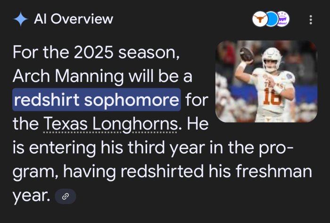330x223 pixels.
Task: Click the words "Arch Manning" in summary
Action: (68, 76)
